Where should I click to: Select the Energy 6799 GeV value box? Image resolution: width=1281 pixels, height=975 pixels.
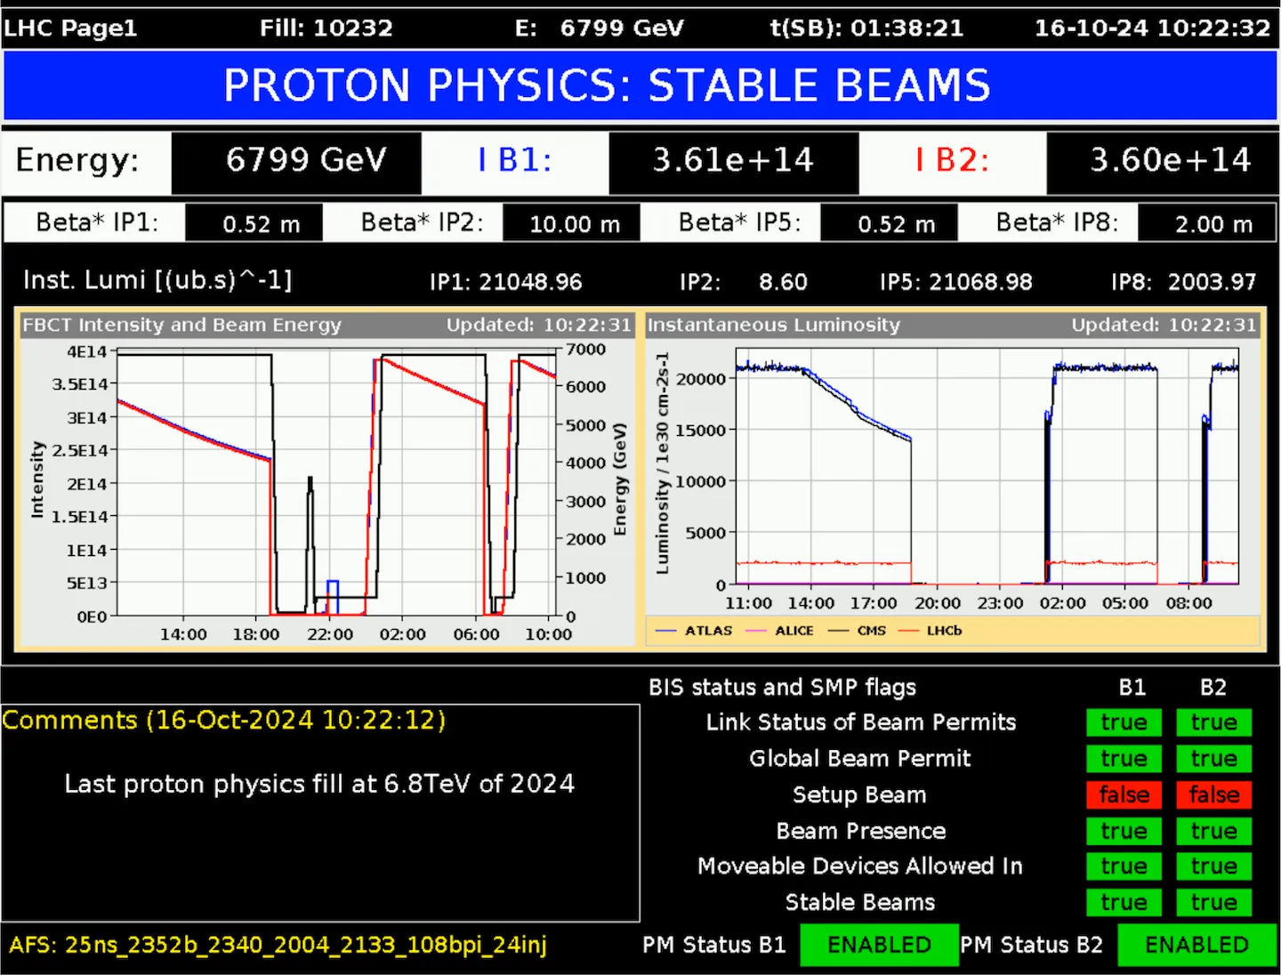pos(296,162)
